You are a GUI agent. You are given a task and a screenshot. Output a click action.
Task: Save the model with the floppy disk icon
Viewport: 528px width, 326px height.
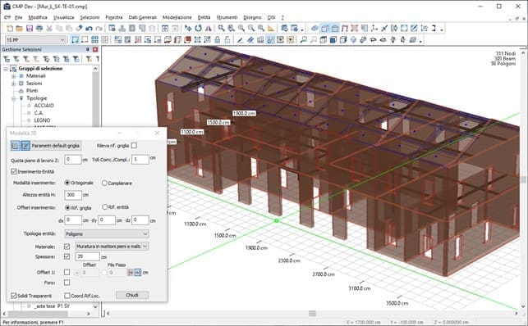click(x=30, y=28)
